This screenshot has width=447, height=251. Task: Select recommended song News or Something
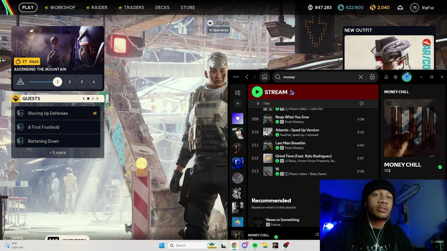pyautogui.click(x=283, y=220)
